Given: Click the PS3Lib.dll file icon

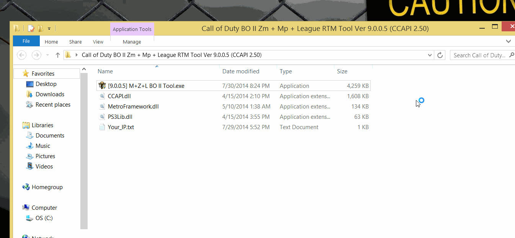Looking at the screenshot, I should click(102, 117).
